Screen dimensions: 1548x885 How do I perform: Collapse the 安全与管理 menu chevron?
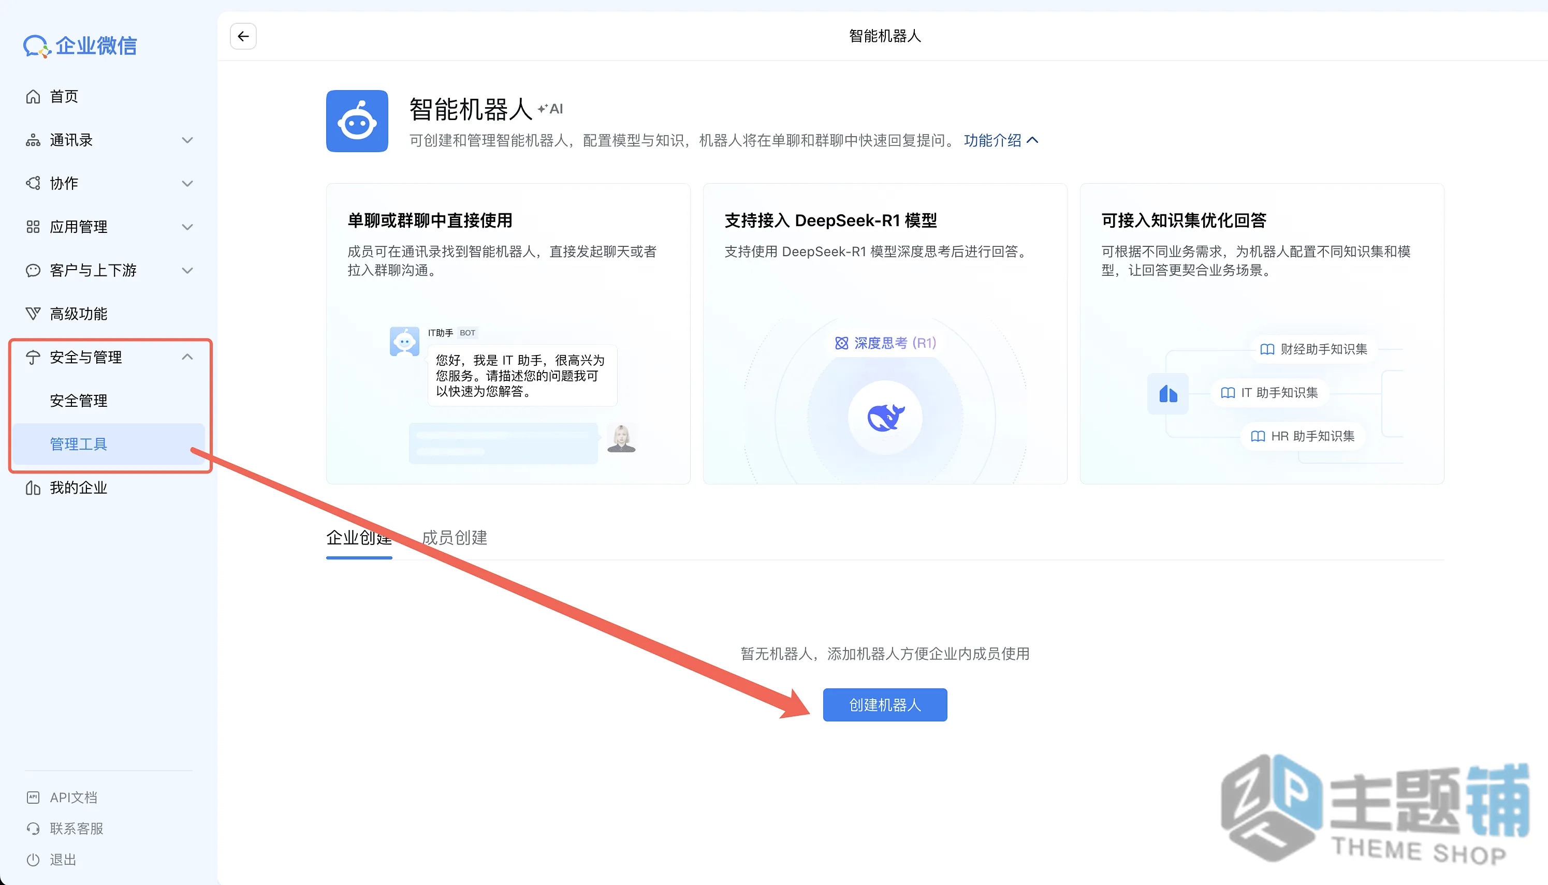187,358
